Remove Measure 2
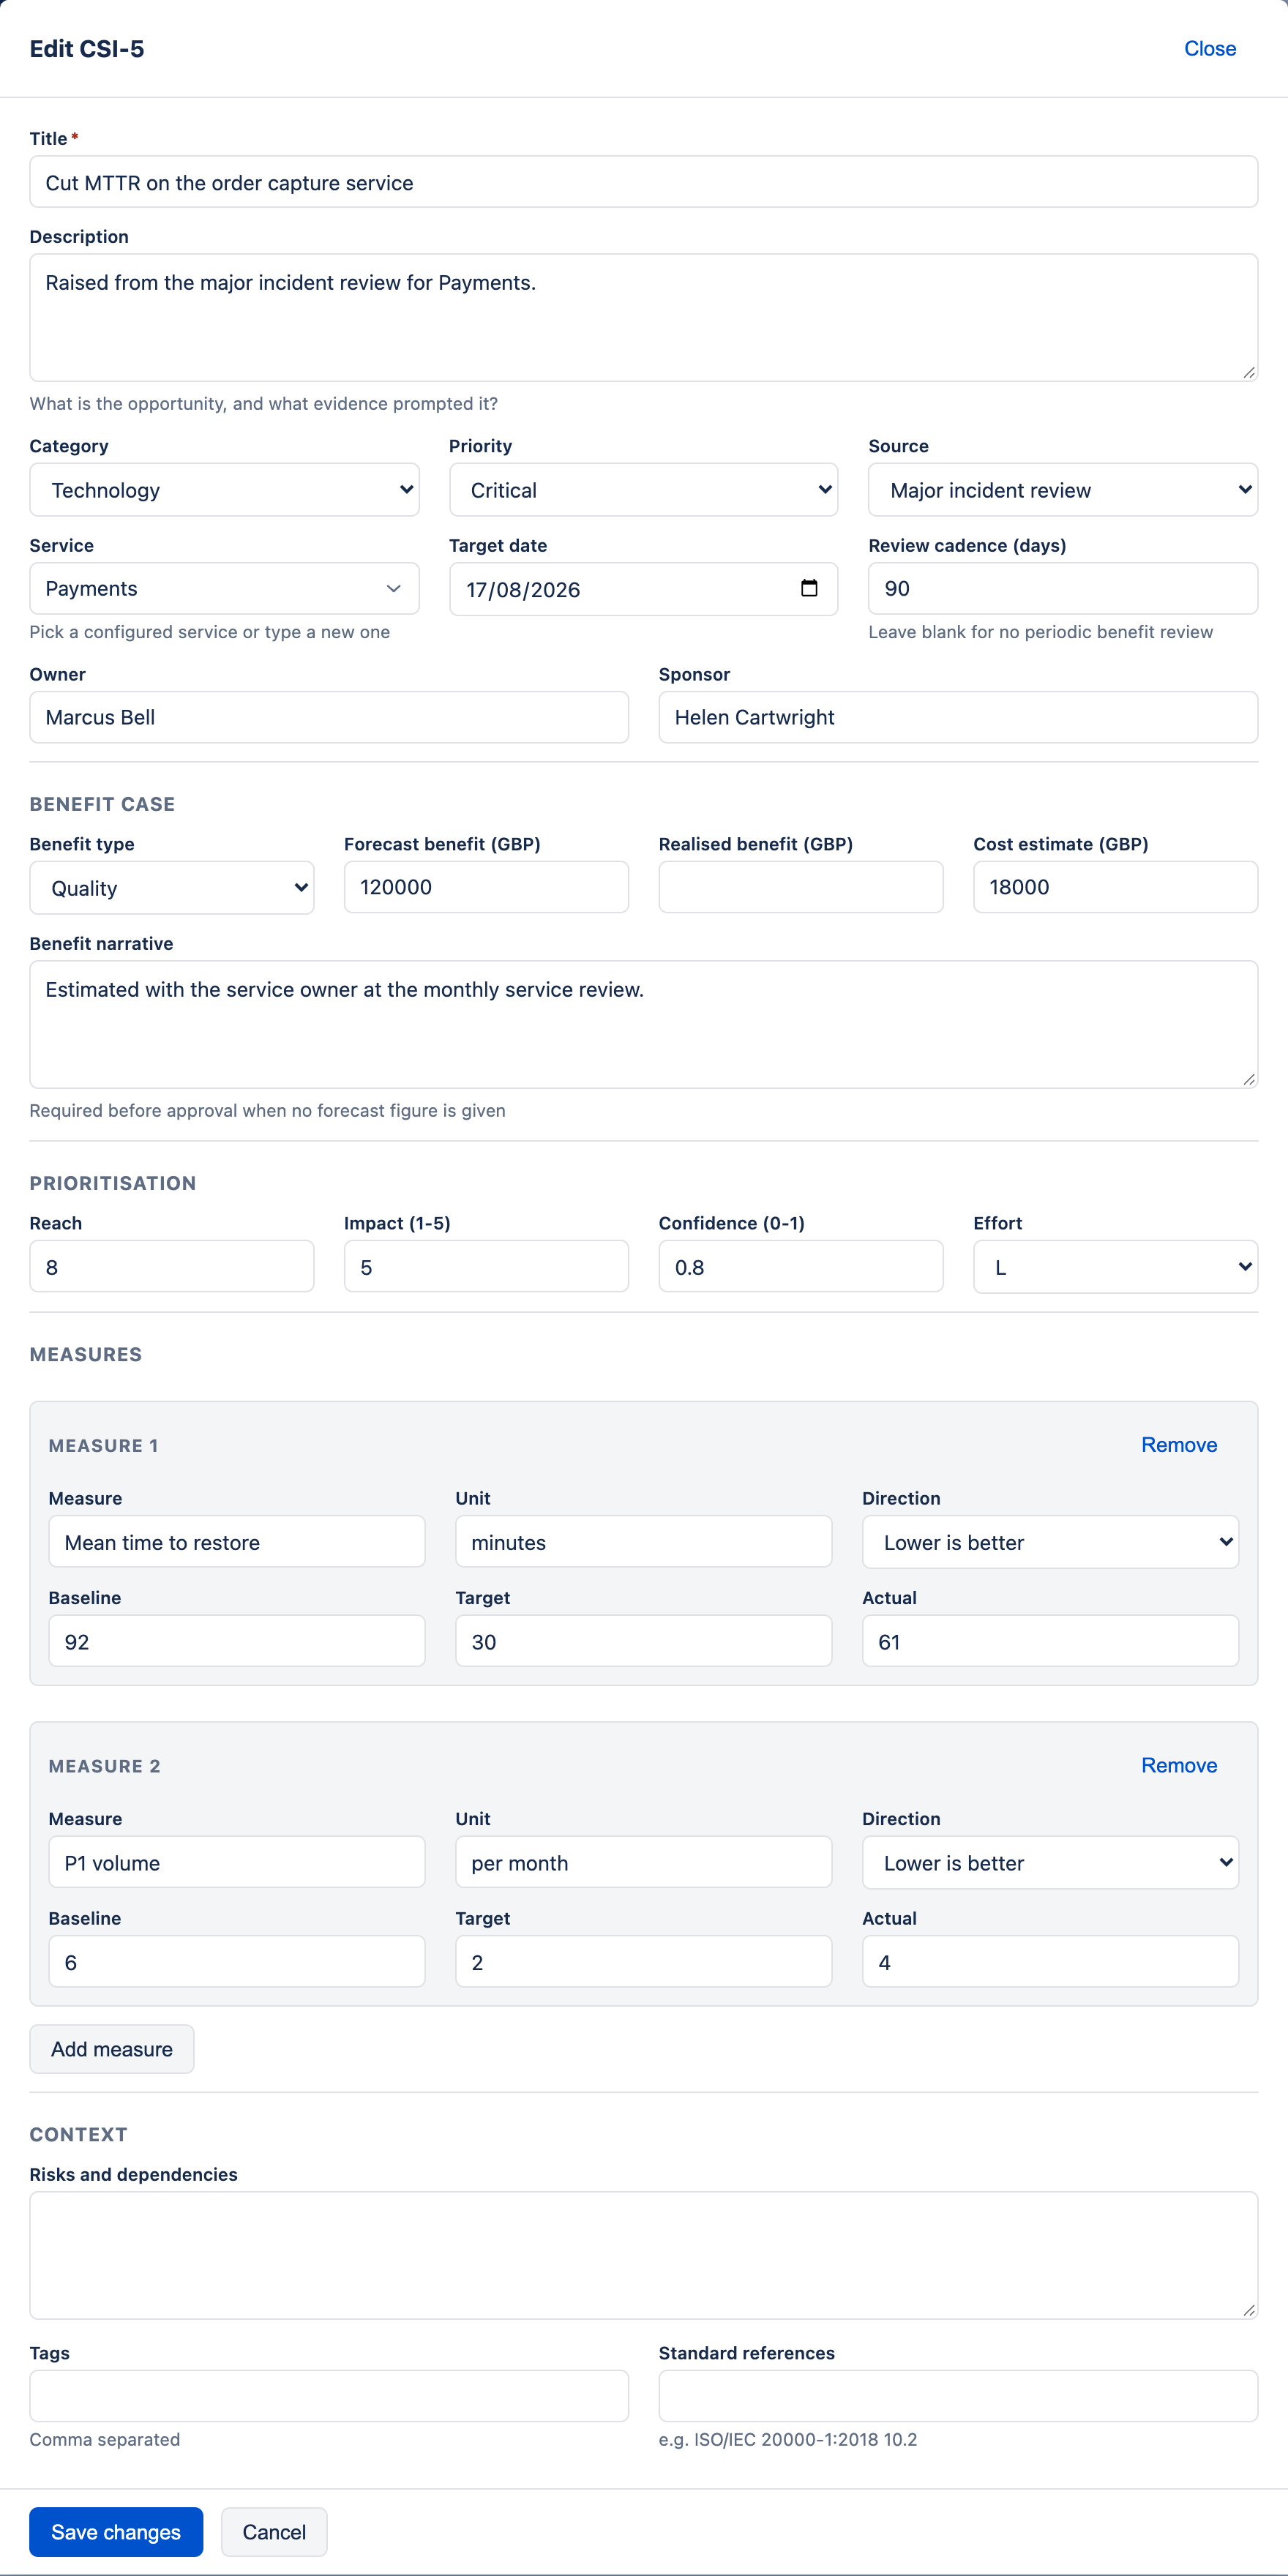Screen dimensions: 1288x2576 [1179, 1766]
